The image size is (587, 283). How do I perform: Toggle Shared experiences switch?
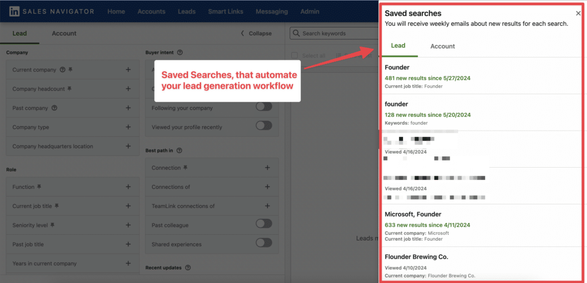264,243
